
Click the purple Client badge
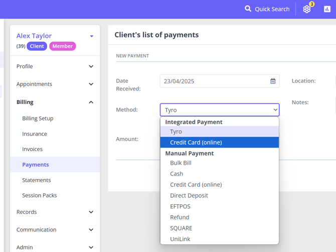pos(37,46)
